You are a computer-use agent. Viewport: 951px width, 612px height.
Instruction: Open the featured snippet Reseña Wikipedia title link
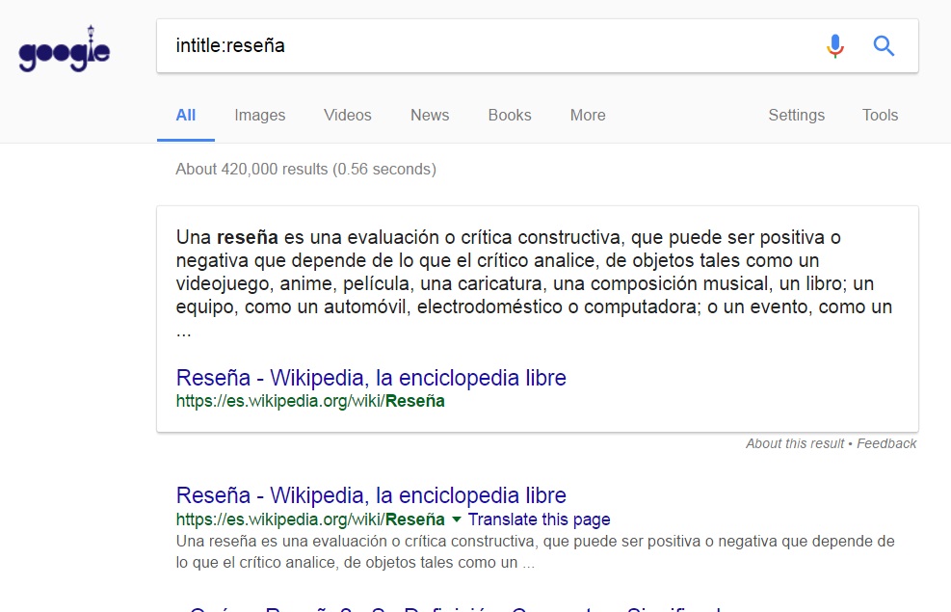(x=371, y=378)
